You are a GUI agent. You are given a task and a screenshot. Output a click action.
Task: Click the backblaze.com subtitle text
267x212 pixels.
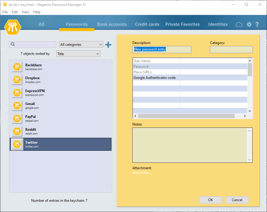[34, 69]
